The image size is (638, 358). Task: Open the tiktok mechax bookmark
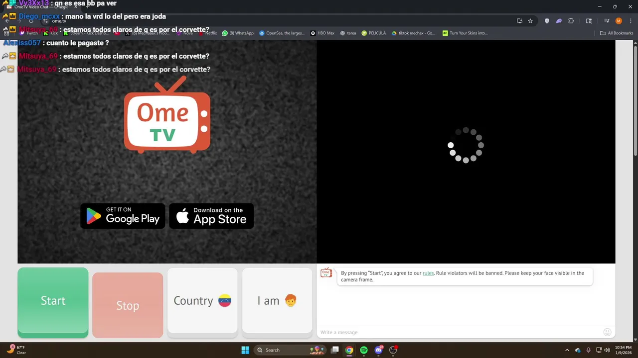[x=414, y=33]
